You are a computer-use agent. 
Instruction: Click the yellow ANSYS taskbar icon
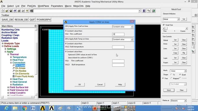point(43,108)
